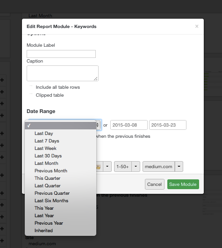Open caret beside the partially hidden icon button
The width and height of the screenshot is (222, 248).
(107, 166)
